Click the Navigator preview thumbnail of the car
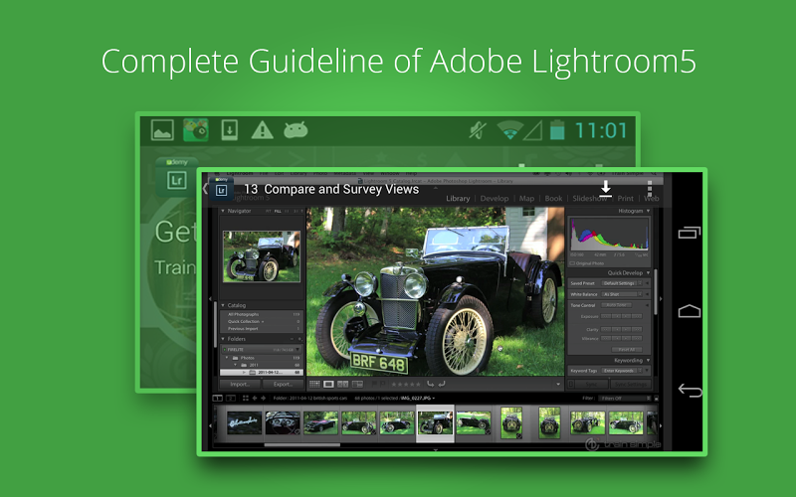This screenshot has width=796, height=497. click(x=262, y=256)
